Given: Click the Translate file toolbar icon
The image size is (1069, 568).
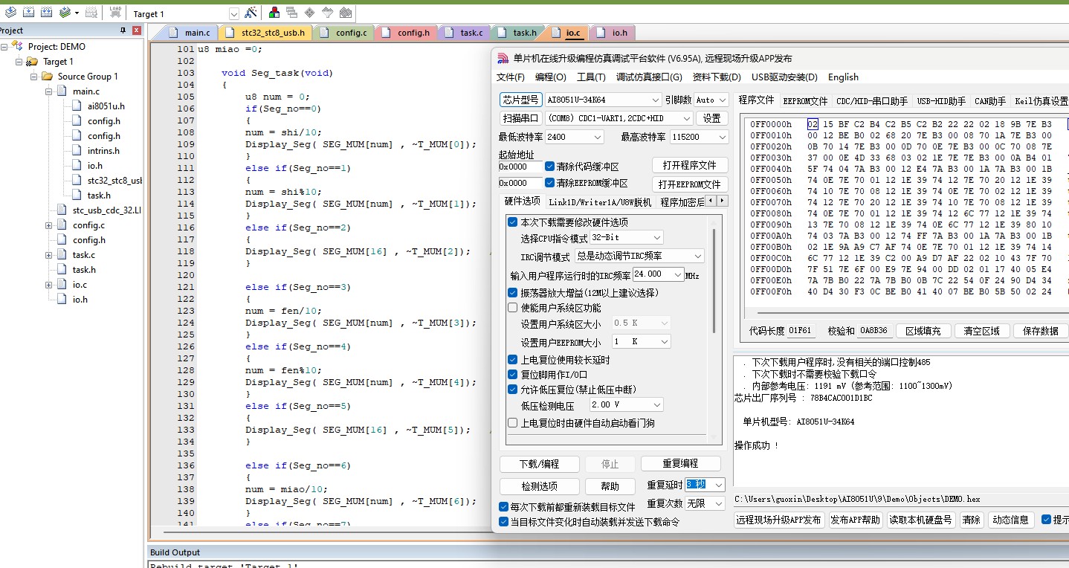Looking at the screenshot, I should coord(10,13).
